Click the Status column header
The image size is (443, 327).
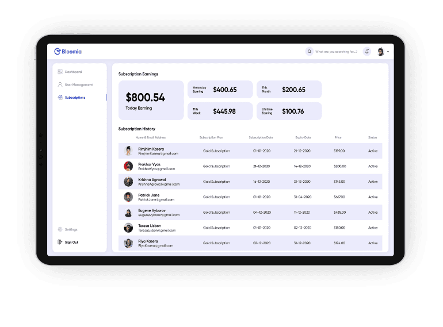click(x=372, y=137)
